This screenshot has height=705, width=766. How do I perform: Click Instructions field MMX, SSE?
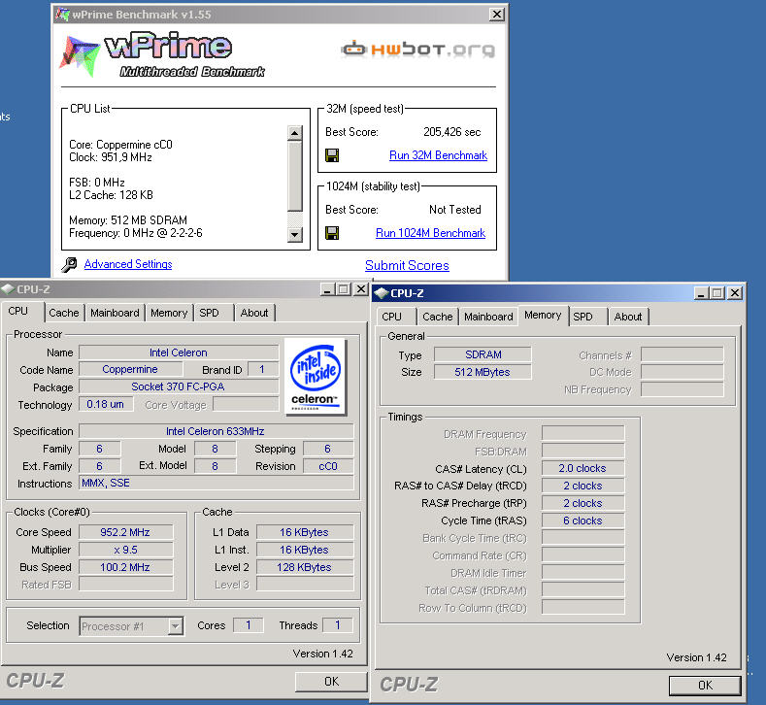point(216,484)
